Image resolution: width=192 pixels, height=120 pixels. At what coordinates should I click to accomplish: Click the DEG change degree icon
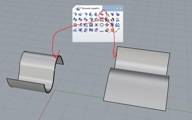75,25
